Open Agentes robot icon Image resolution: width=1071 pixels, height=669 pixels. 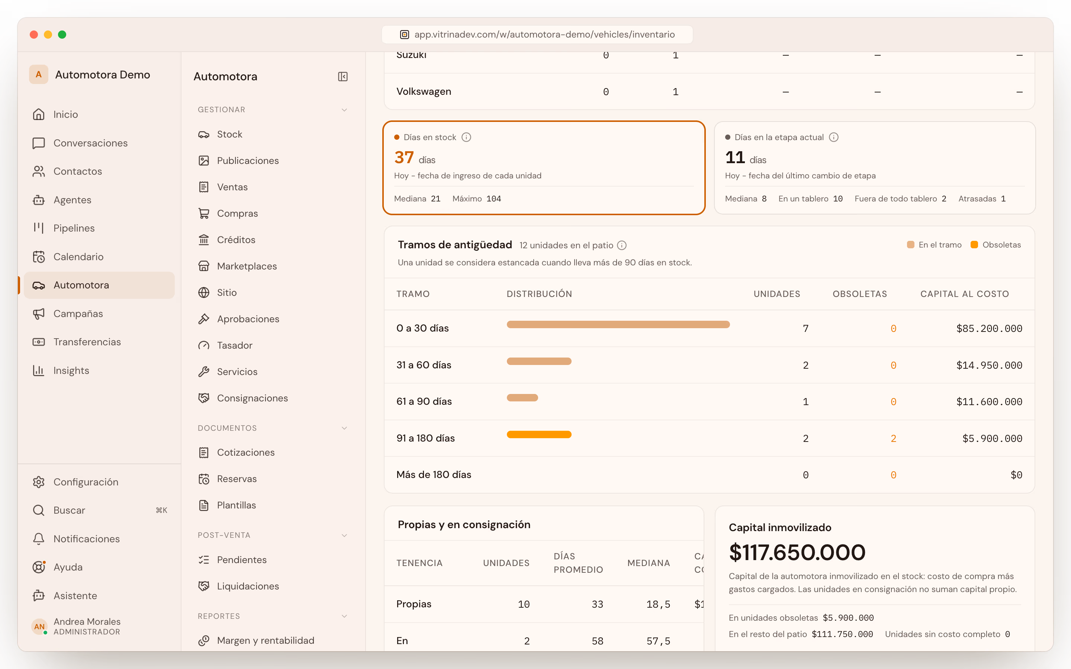[x=39, y=200]
